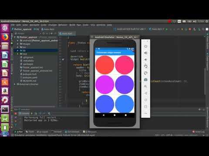This screenshot has height=156, width=209.
Task: Open LibreOffice Writer in the launcher
Action: point(5,55)
